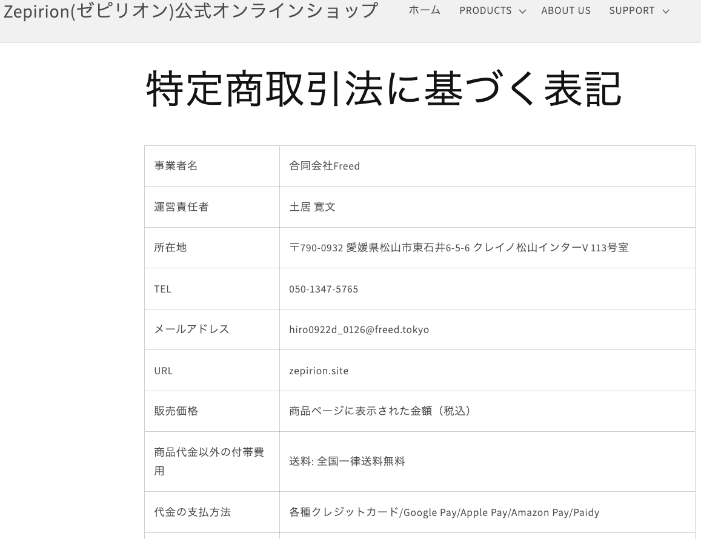Select the 販売価格 row
Image resolution: width=701 pixels, height=539 pixels.
[176, 411]
